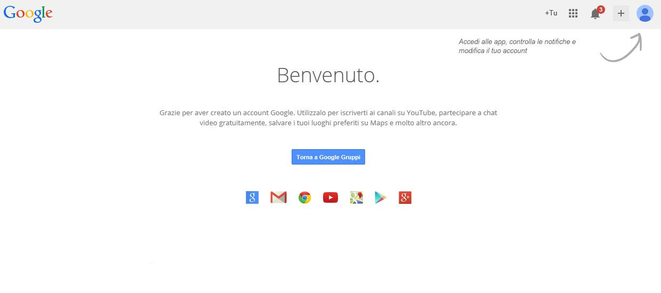Viewport: 661px width, 293px height.
Task: Click the curved arrow pointing to avatar
Action: (621, 48)
